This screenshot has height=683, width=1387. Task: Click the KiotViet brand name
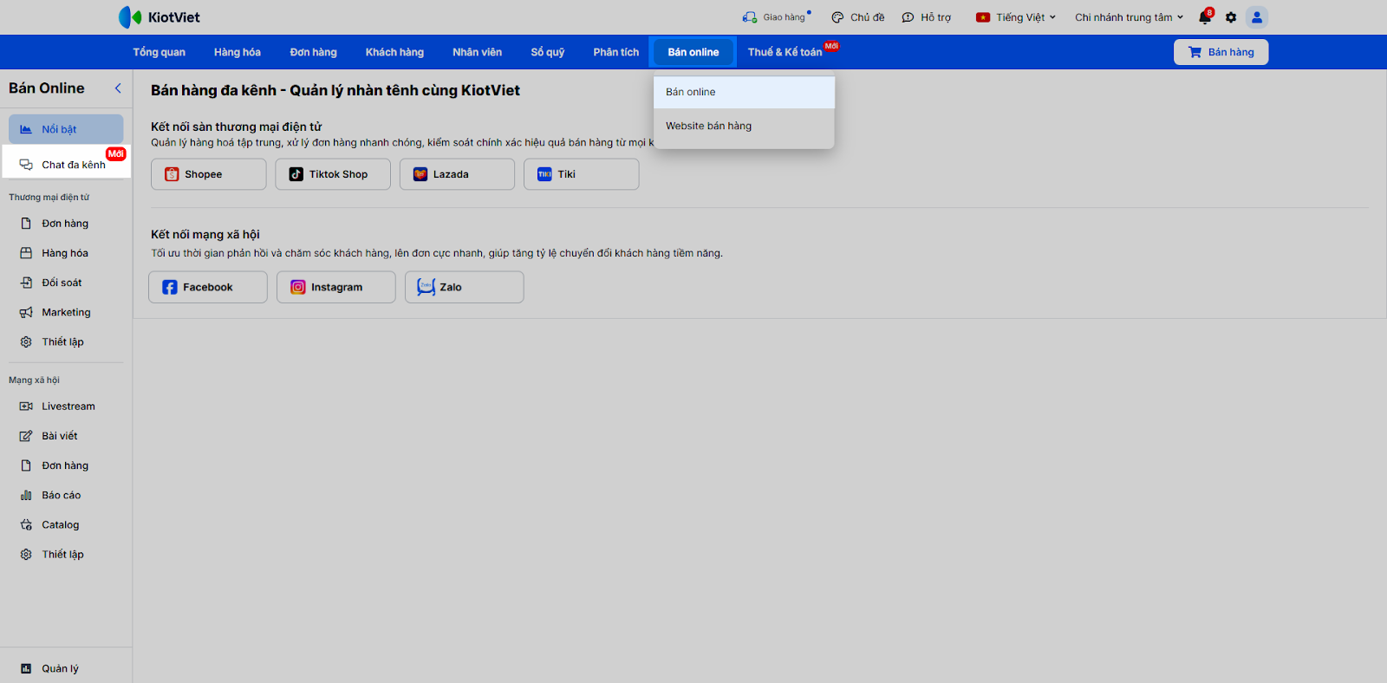pyautogui.click(x=173, y=17)
